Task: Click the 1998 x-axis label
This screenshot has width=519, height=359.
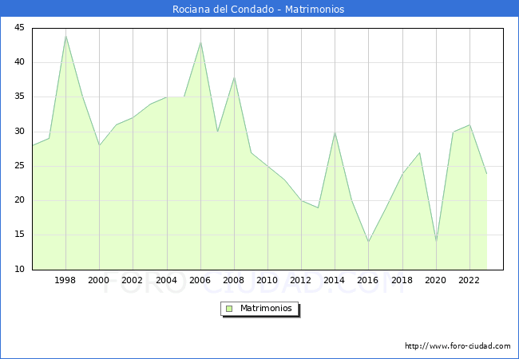Action: click(65, 280)
